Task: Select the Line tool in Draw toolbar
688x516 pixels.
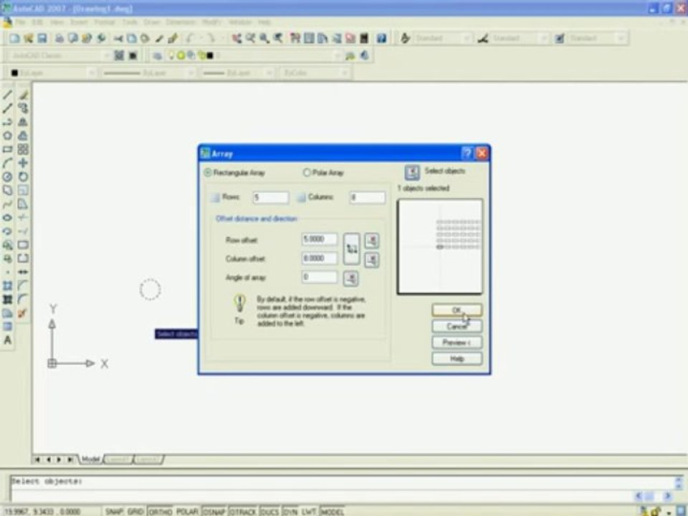Action: pos(7,95)
